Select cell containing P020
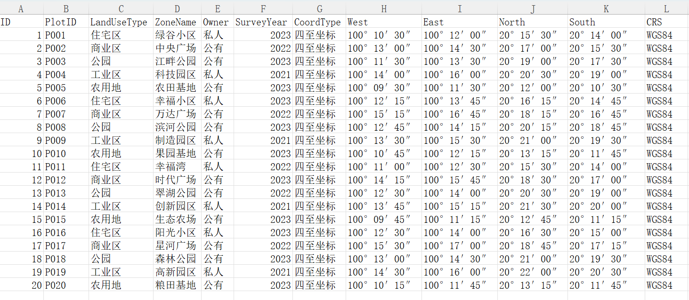689x300 pixels. [66, 285]
